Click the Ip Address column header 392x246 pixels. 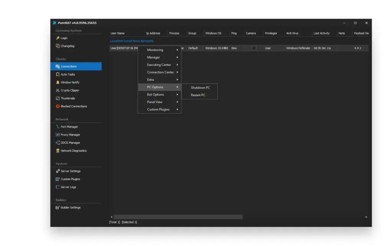pos(153,33)
